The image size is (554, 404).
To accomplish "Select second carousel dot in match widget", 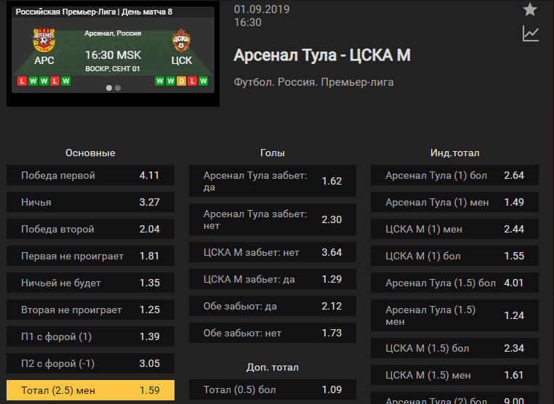I will (118, 88).
